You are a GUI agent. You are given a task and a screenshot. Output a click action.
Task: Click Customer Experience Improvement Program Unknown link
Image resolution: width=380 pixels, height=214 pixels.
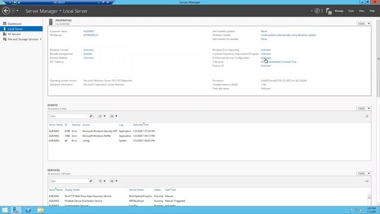(x=265, y=54)
